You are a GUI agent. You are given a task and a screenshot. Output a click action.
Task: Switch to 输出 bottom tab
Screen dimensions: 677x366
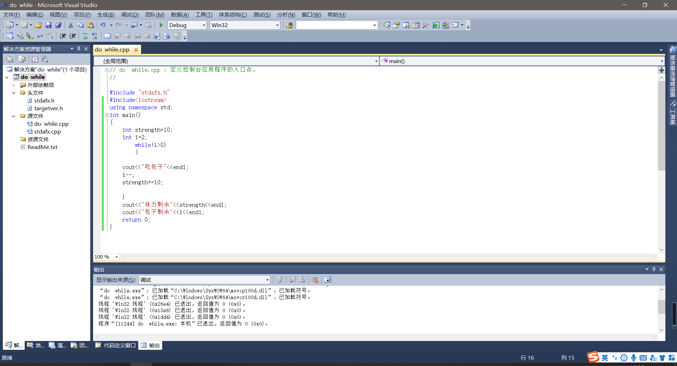151,345
